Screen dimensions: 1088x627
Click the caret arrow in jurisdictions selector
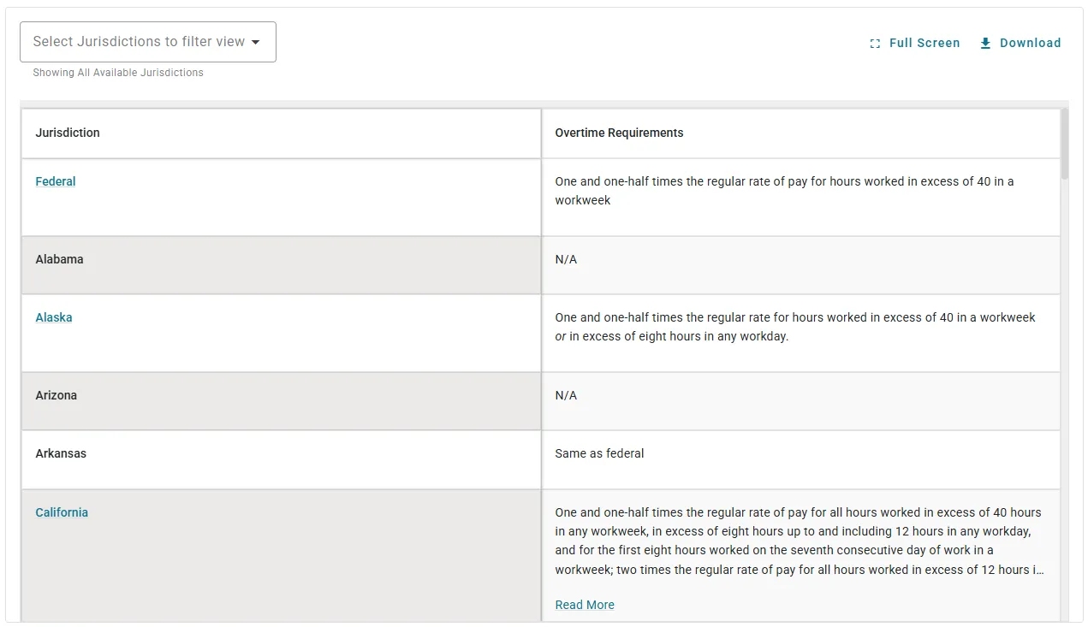[255, 42]
